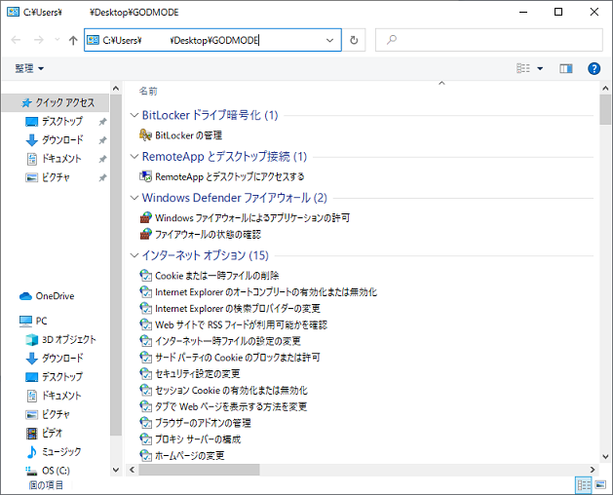
Task: Select Internet Explorer のオートコンプリートの有効化または無効化
Action: coord(266,292)
